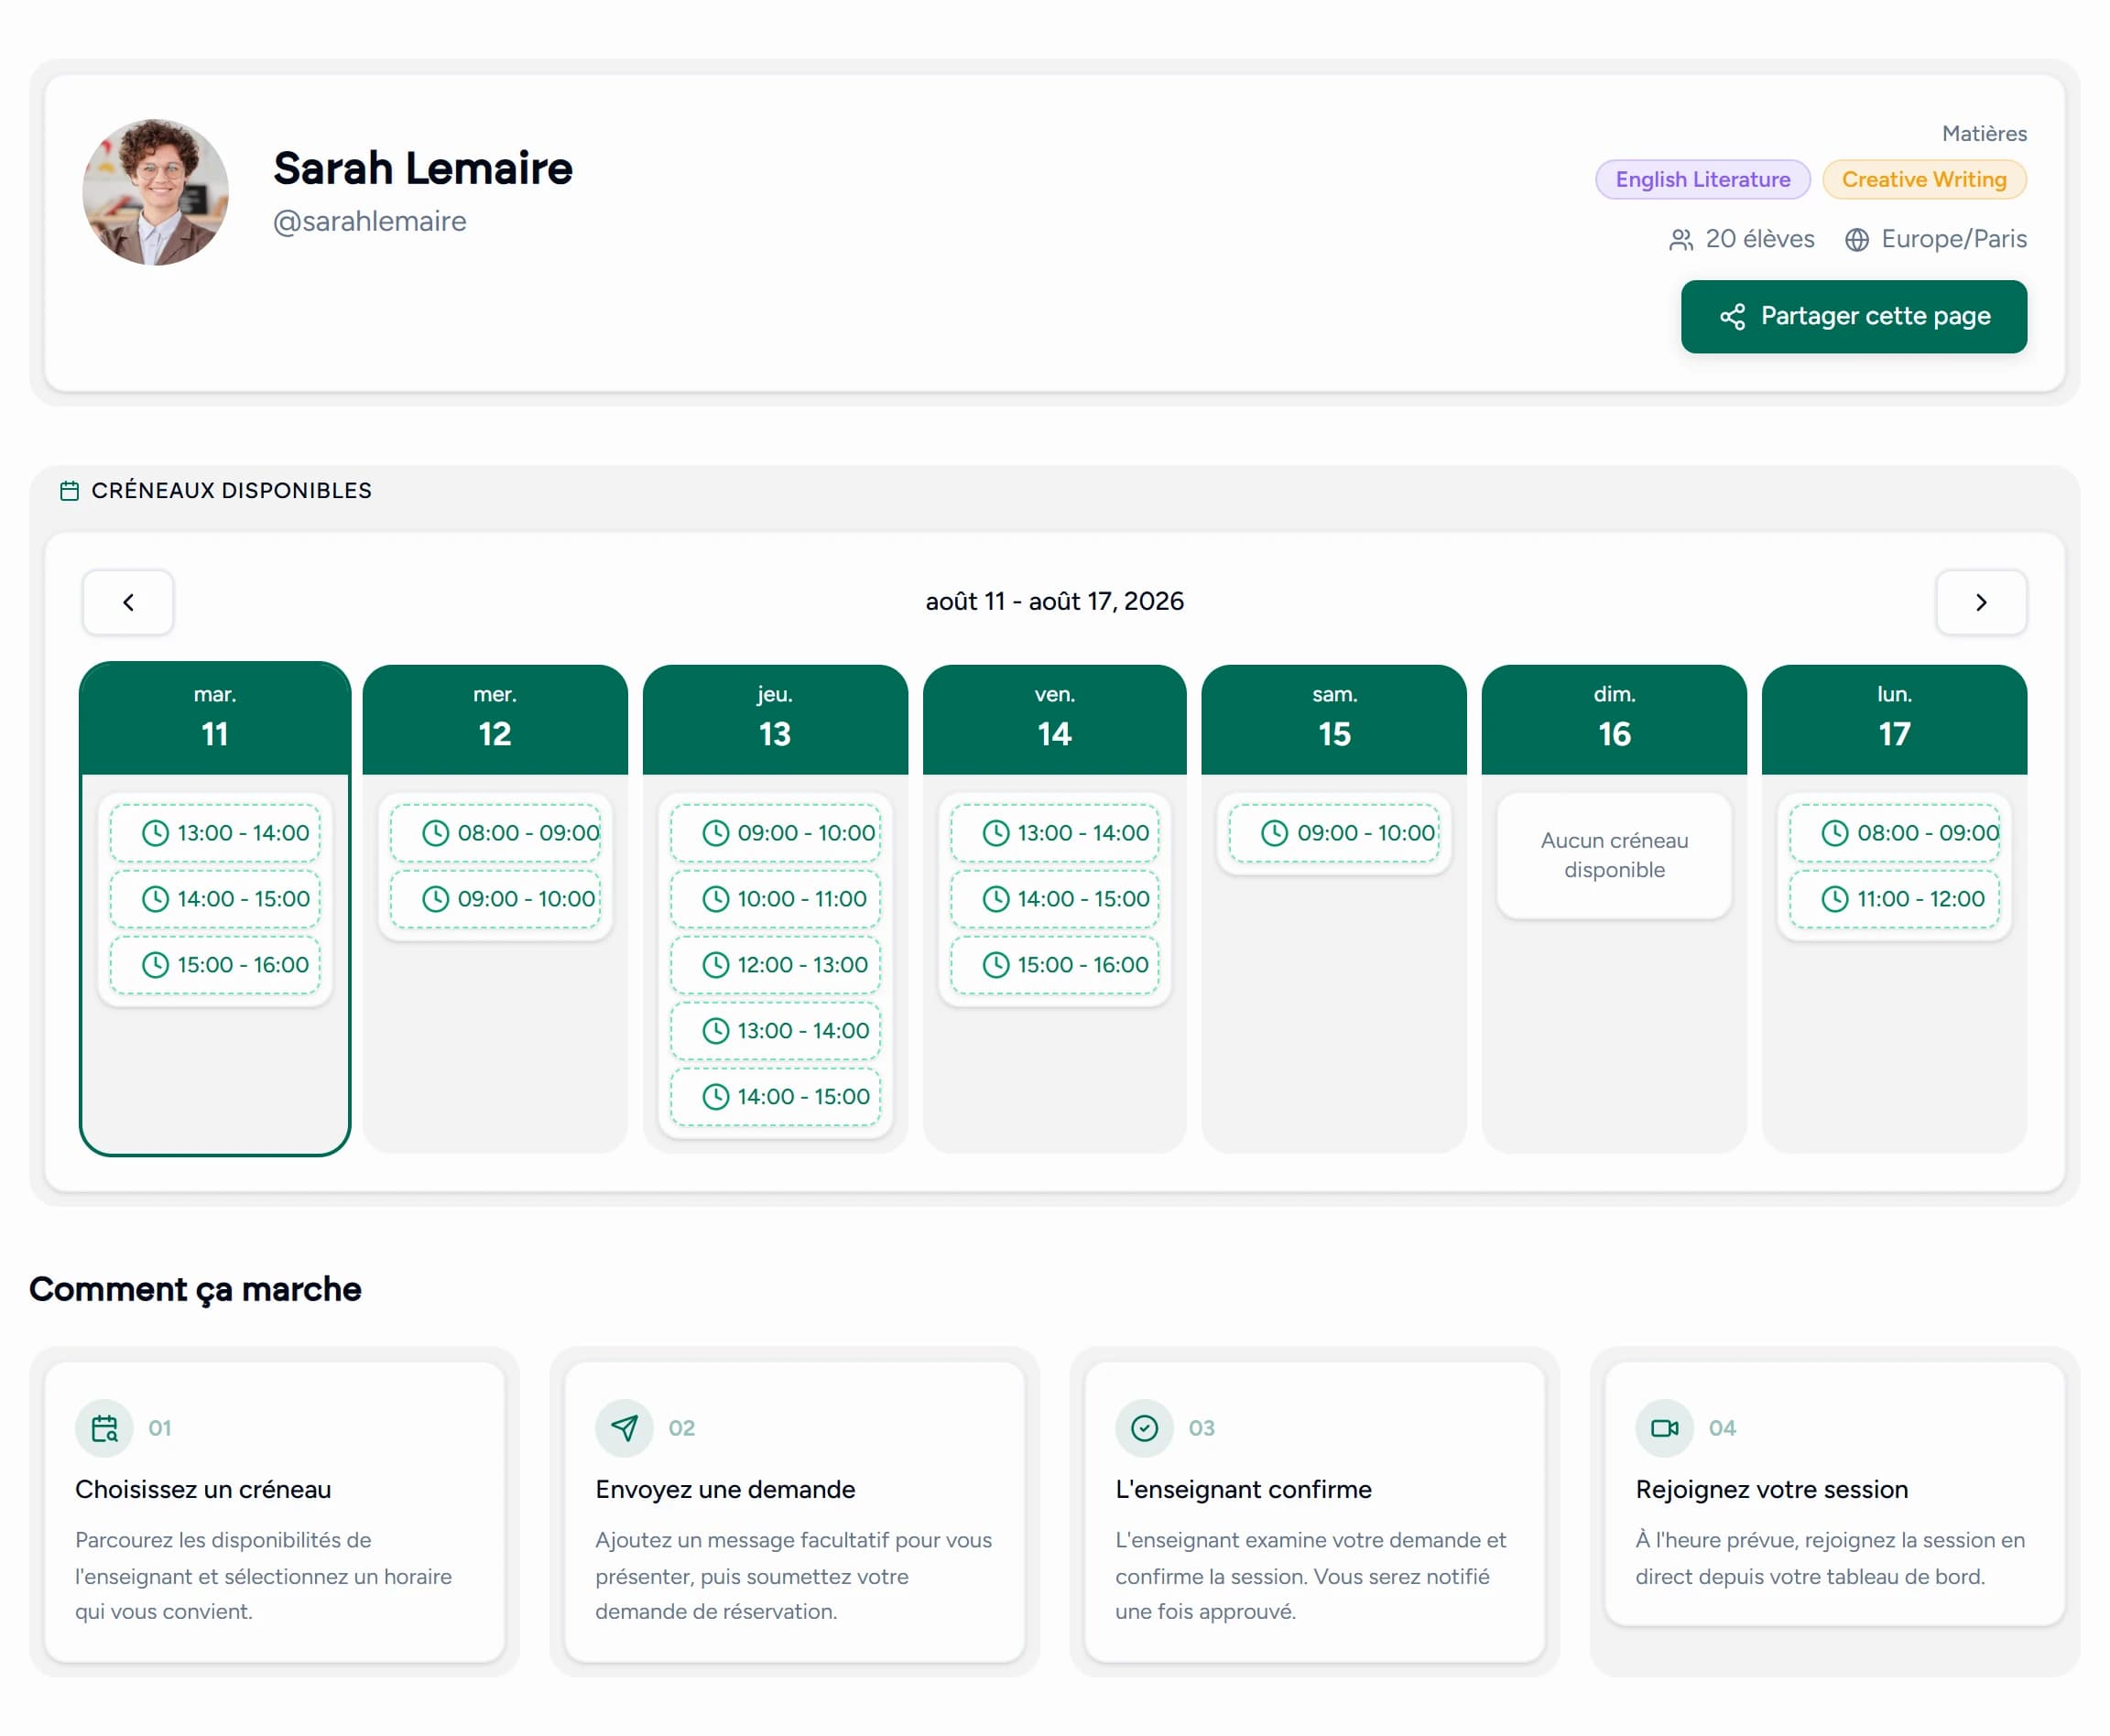Click clock icon in Wednesday 08:00 slot
2110x1736 pixels.
[x=435, y=833]
